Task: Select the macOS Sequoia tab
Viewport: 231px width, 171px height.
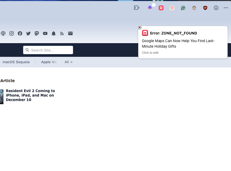Action: tap(16, 62)
